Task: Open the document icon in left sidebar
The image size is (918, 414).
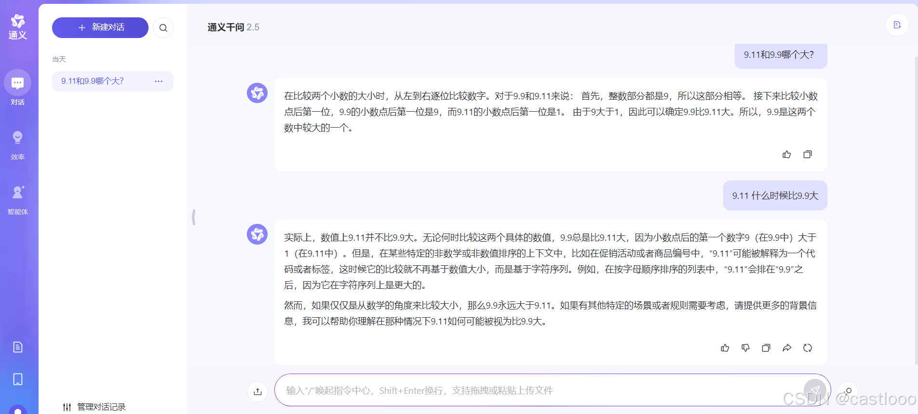Action: 18,347
